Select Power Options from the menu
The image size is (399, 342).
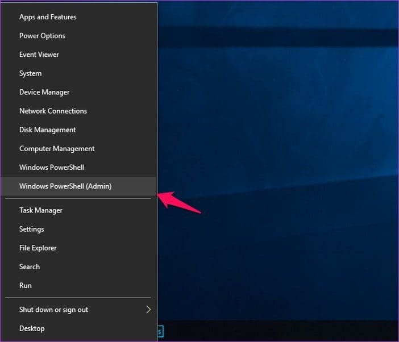point(78,36)
